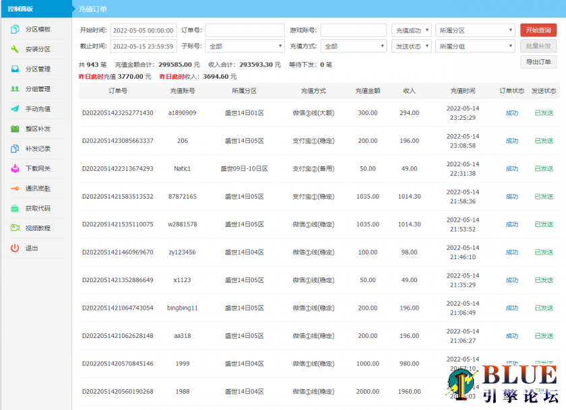566x410 pixels.
Task: Click the 退出 power icon
Action: click(15, 248)
